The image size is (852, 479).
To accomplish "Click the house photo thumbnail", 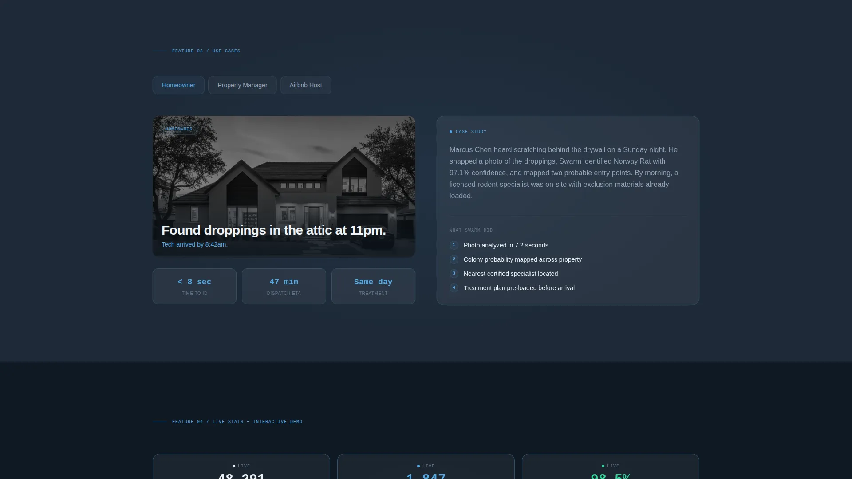I will (x=284, y=186).
